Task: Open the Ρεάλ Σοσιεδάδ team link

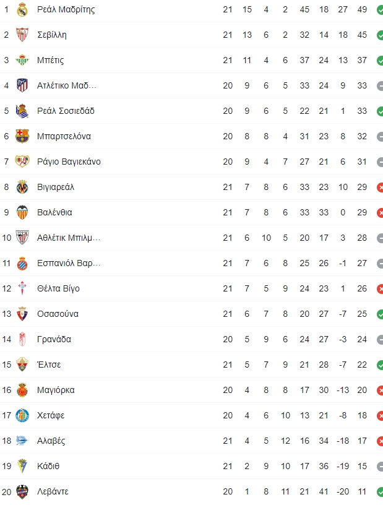Action: [x=66, y=111]
